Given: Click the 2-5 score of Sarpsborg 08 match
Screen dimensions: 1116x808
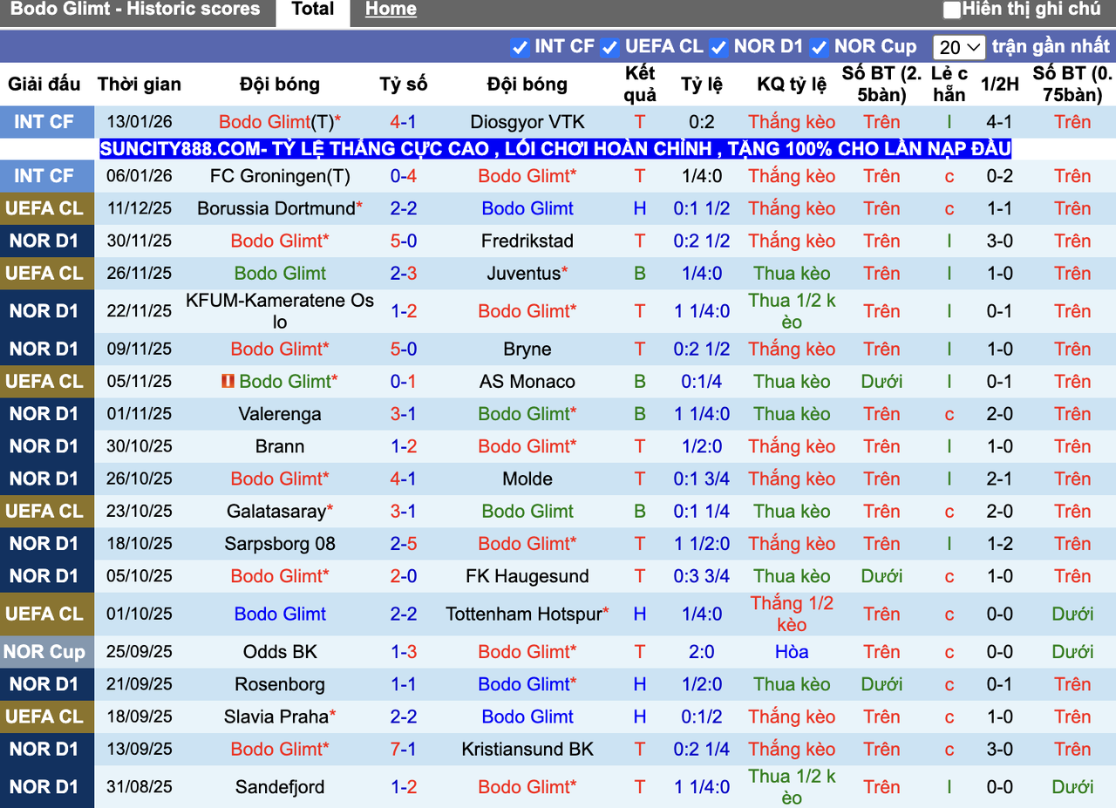Looking at the screenshot, I should pos(403,544).
